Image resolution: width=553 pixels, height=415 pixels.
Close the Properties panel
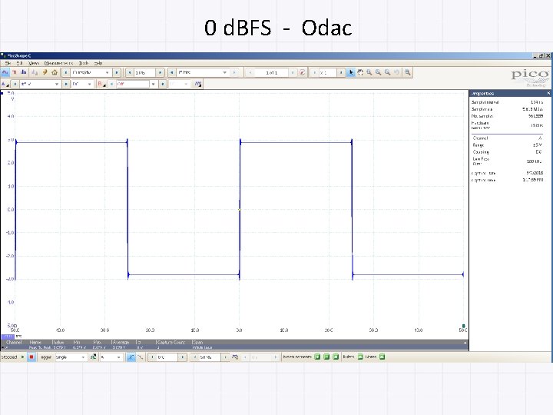tap(548, 93)
